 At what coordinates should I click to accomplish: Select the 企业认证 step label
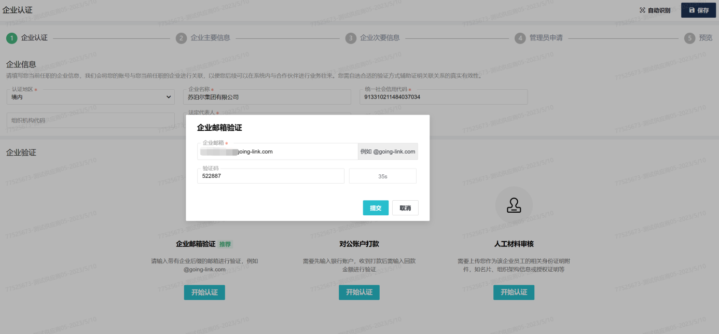coord(34,38)
